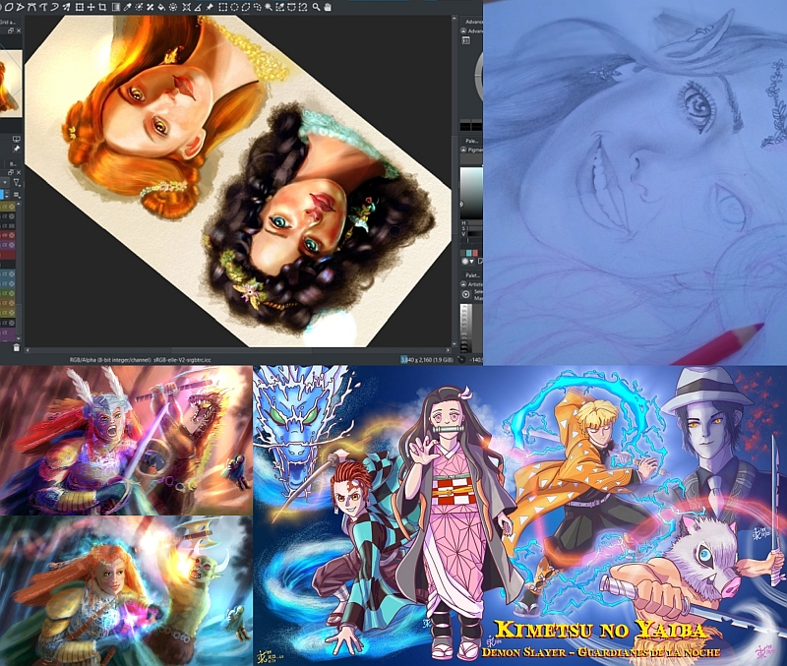Adjust the S saturation slider
This screenshot has height=666, width=787.
pyautogui.click(x=476, y=228)
